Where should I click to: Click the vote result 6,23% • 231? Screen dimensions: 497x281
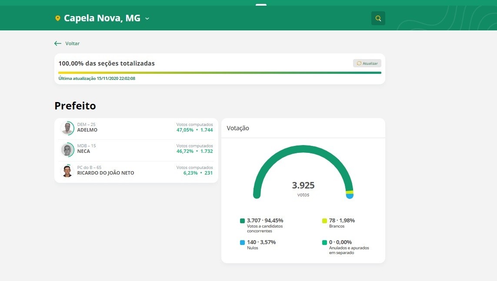pyautogui.click(x=198, y=173)
